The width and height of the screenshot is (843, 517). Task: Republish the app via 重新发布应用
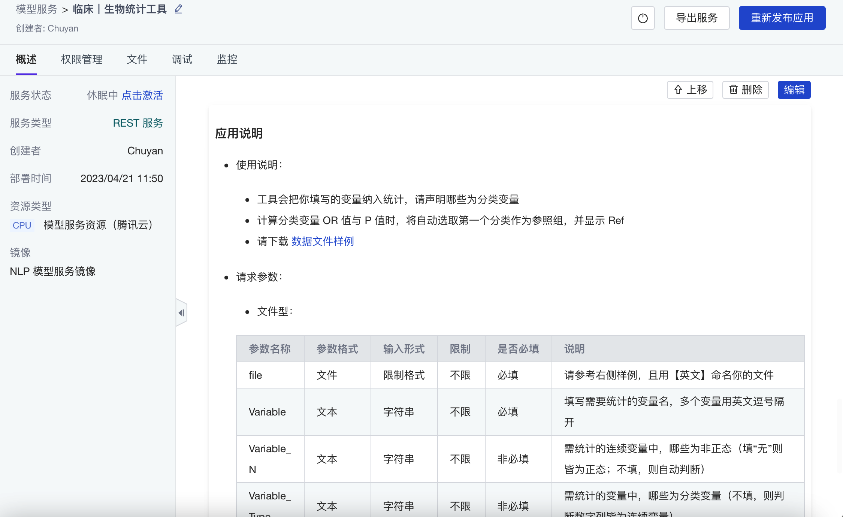(x=782, y=18)
